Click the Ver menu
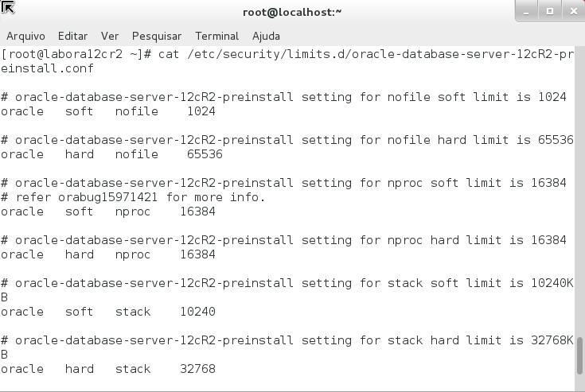This screenshot has width=585, height=392. (110, 36)
